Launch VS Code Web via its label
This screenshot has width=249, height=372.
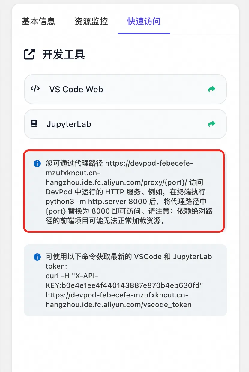[x=76, y=89]
